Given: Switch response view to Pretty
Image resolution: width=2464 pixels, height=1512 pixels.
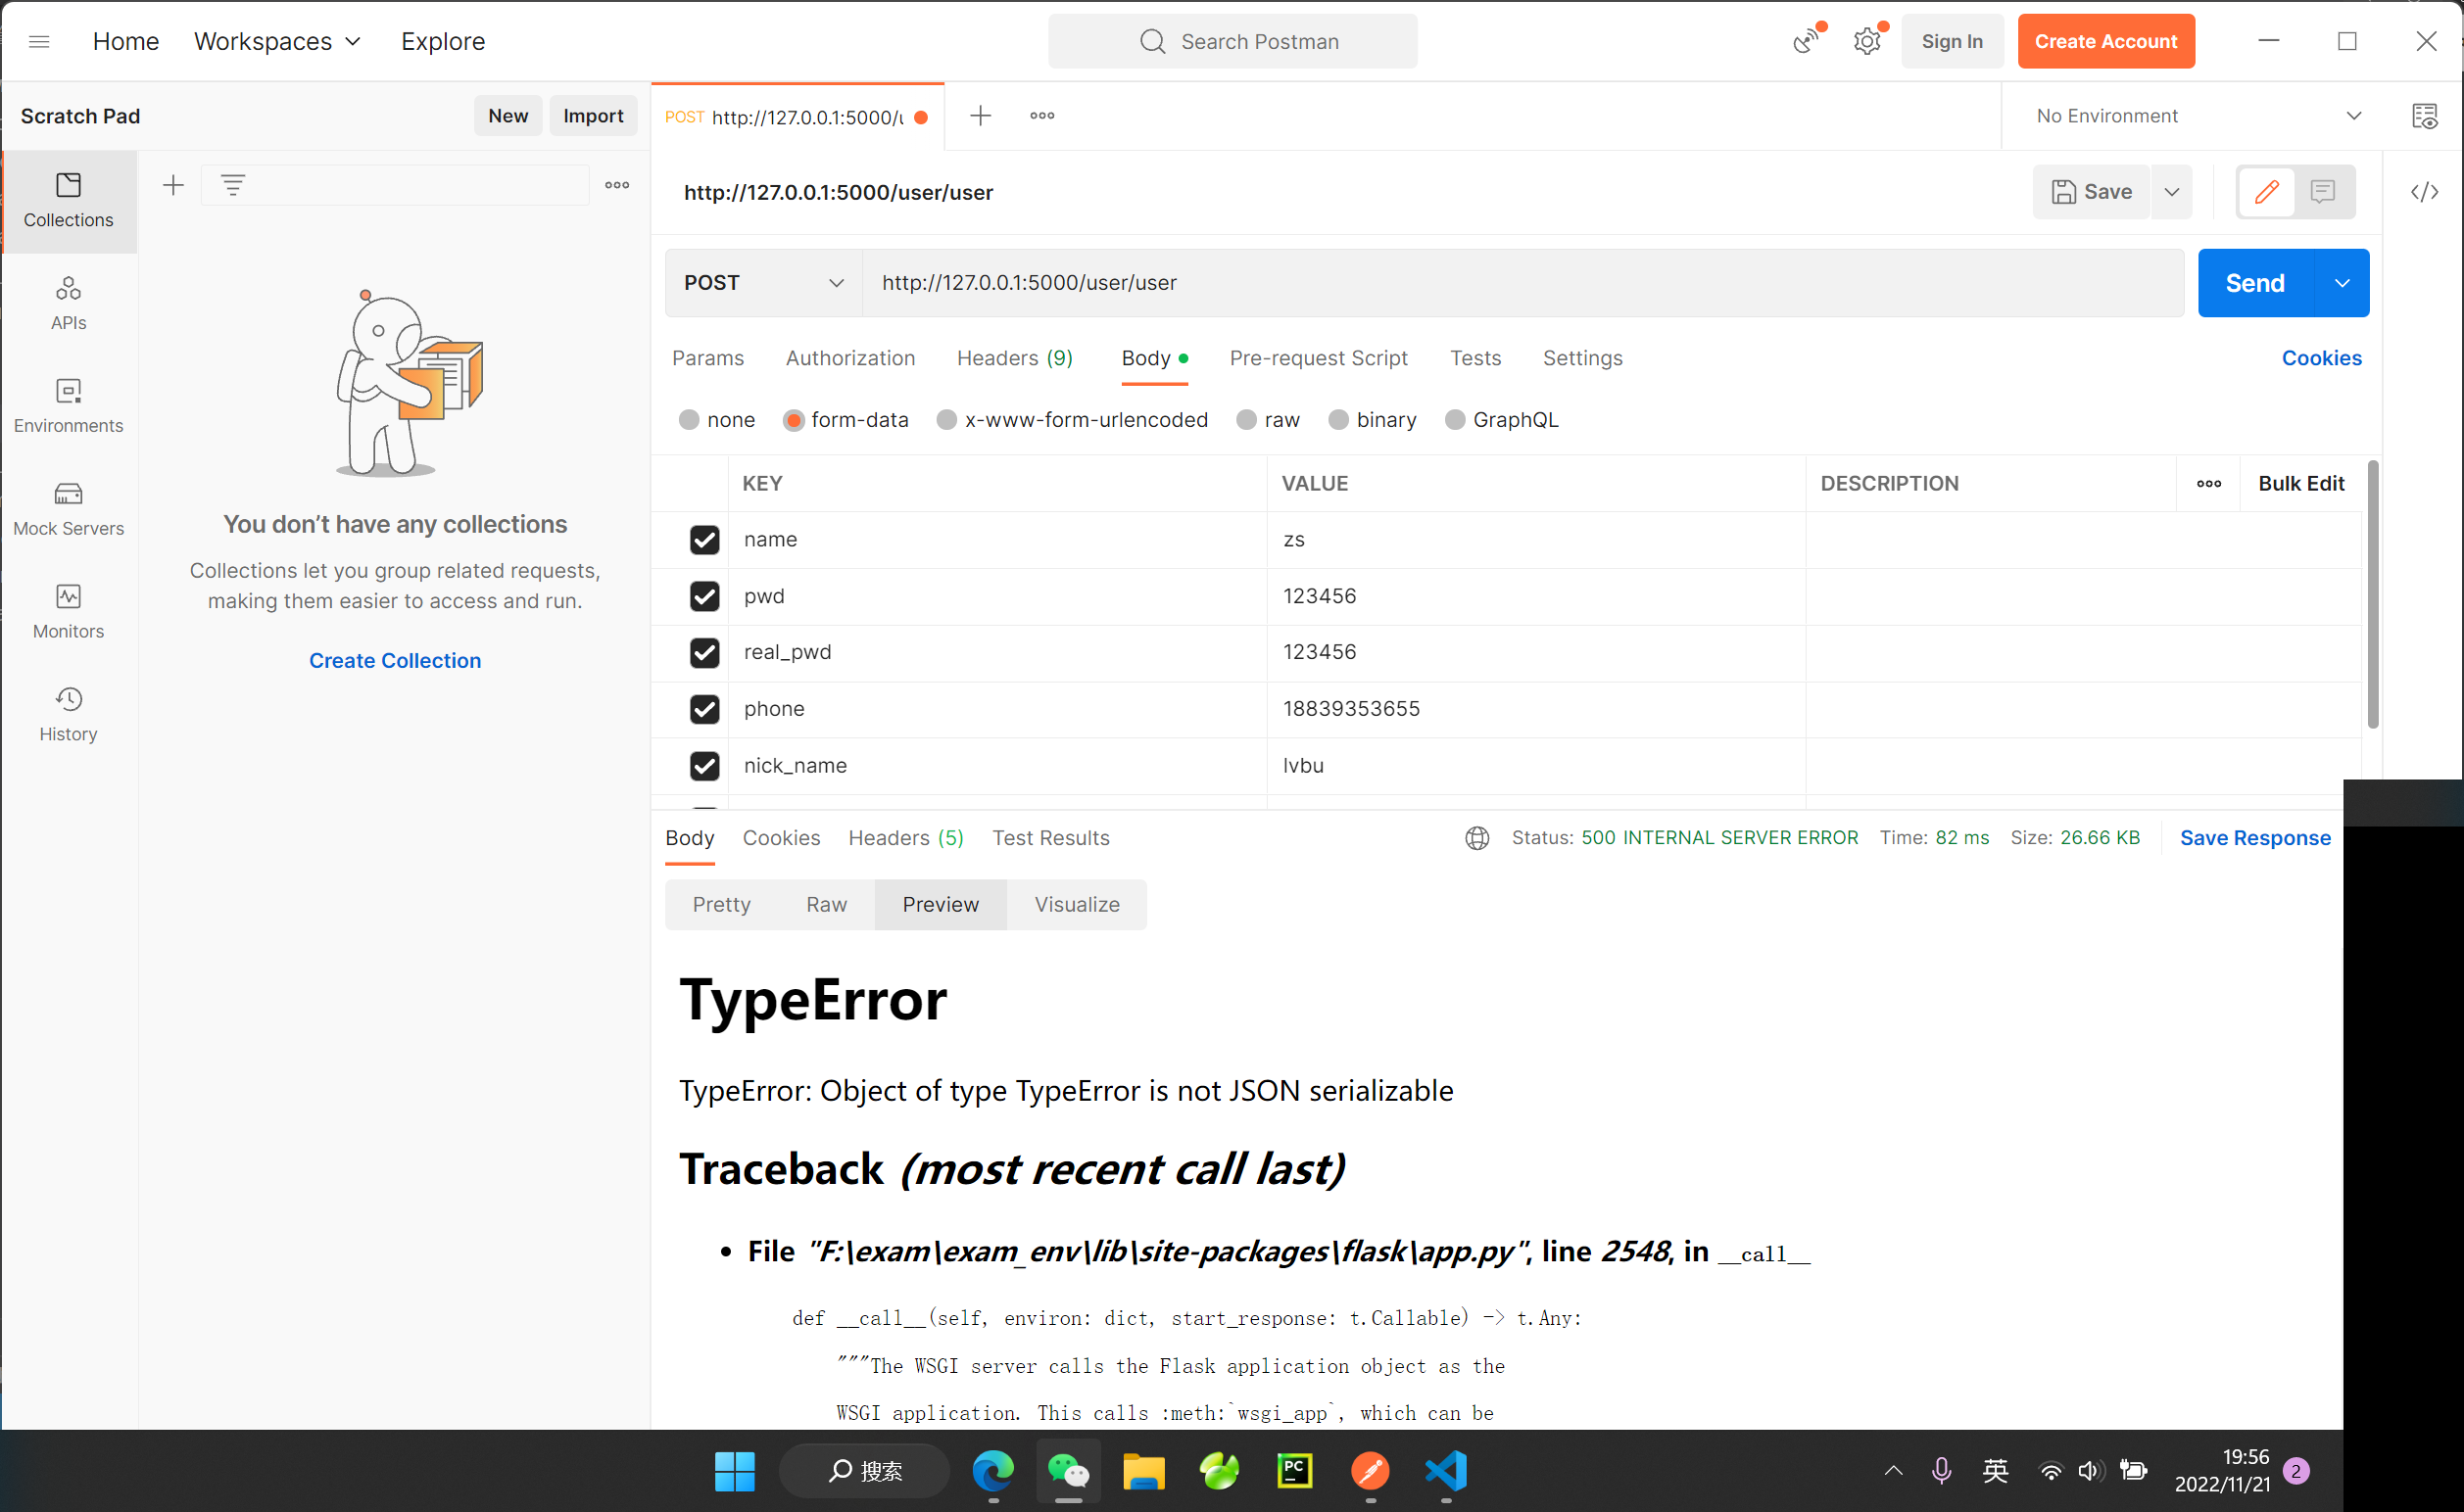Looking at the screenshot, I should coord(721,904).
